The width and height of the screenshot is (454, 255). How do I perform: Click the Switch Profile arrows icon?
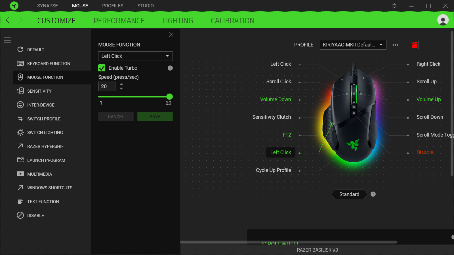pos(20,119)
